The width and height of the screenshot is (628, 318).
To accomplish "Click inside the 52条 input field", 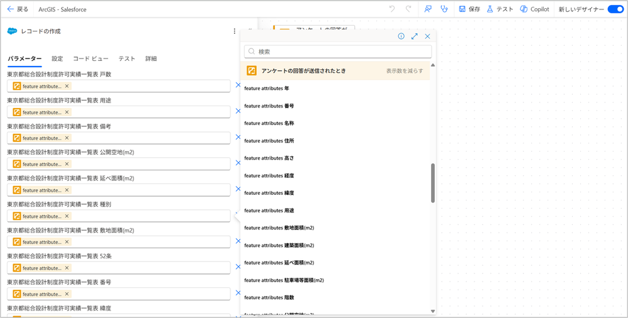I will click(118, 268).
